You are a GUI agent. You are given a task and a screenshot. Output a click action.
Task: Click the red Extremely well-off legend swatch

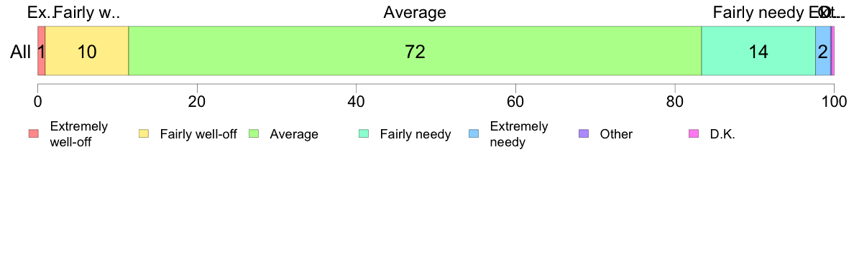pos(34,133)
